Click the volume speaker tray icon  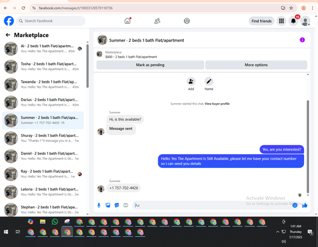pos(284,242)
